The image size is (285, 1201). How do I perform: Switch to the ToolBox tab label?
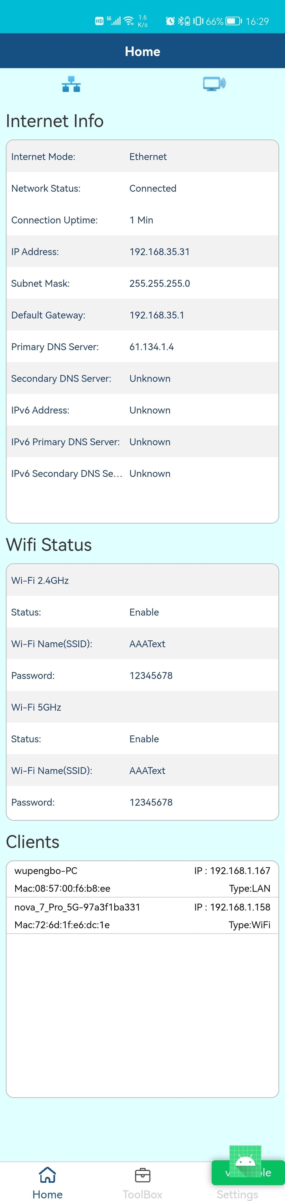(x=142, y=1194)
